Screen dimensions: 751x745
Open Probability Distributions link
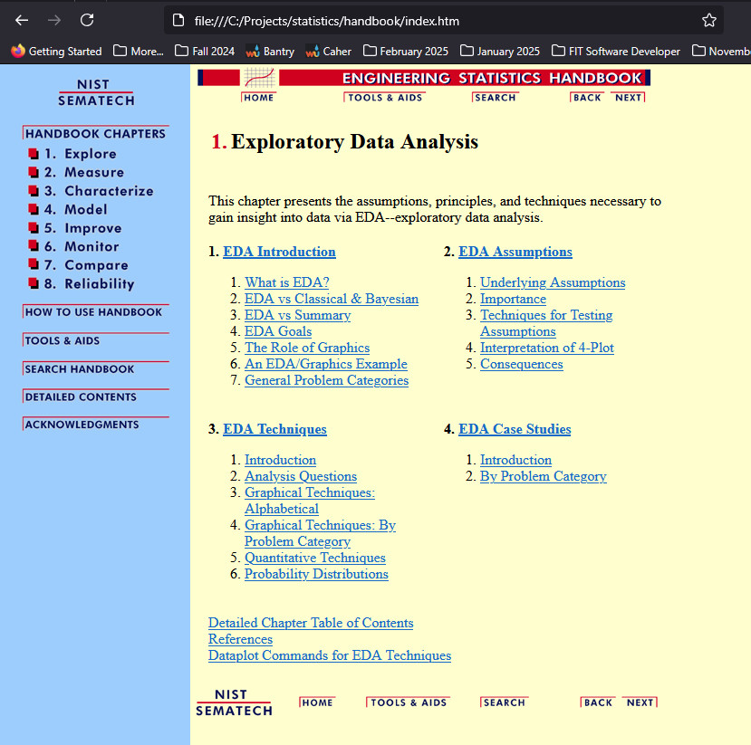click(x=316, y=574)
